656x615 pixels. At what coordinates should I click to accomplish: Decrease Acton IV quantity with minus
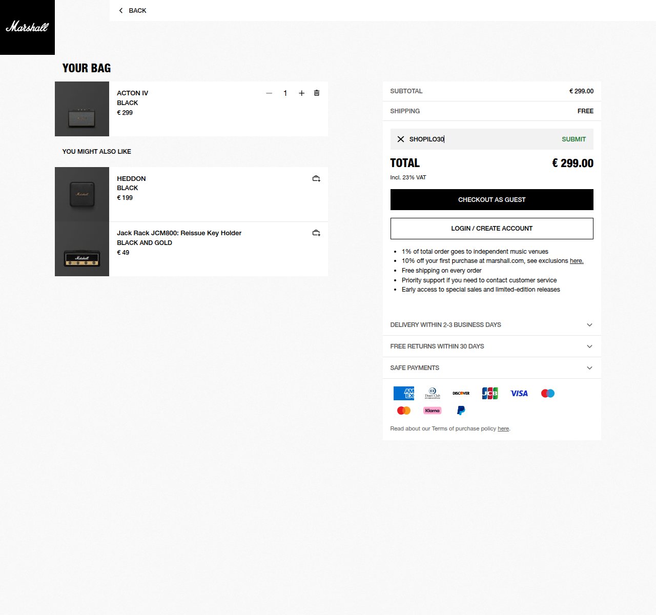click(x=269, y=93)
